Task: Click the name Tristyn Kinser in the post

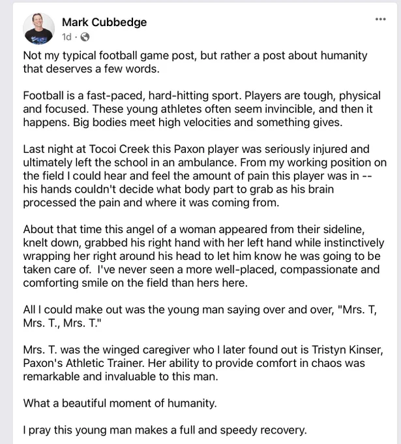Action: pos(348,350)
